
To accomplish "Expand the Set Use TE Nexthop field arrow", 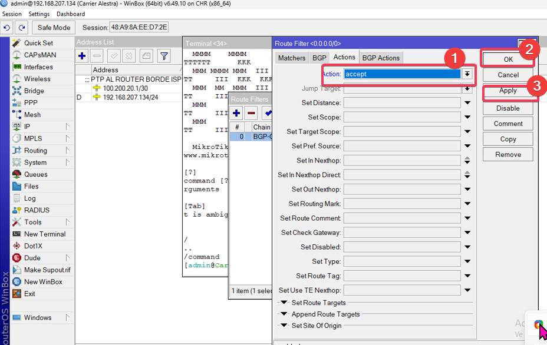I will 467,290.
